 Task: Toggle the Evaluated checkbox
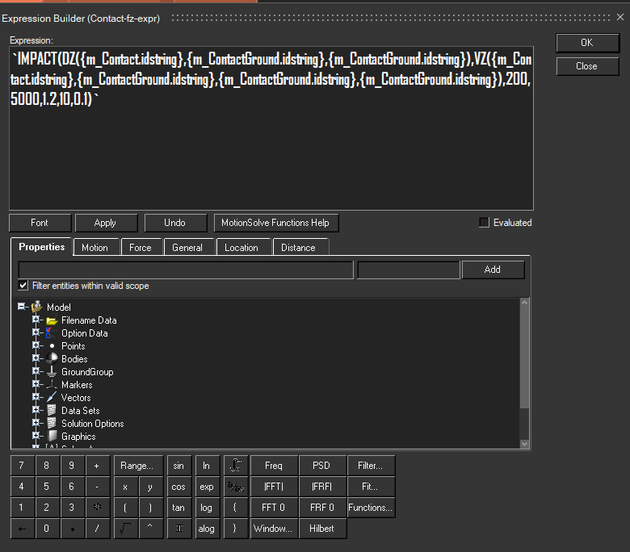coord(484,223)
